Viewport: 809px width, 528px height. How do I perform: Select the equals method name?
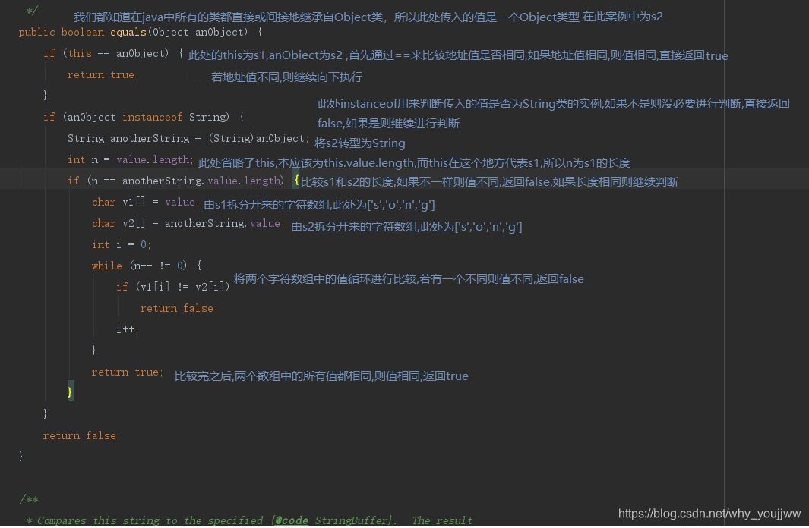(x=128, y=32)
